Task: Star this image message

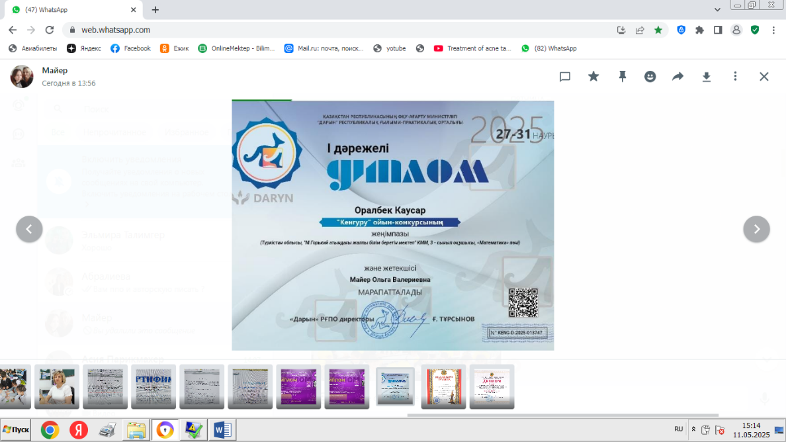Action: point(593,76)
